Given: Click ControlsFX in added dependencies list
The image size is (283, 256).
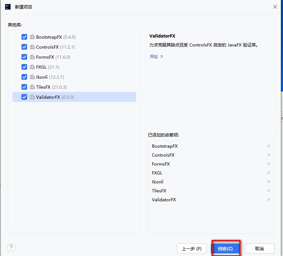Looking at the screenshot, I should 163,155.
